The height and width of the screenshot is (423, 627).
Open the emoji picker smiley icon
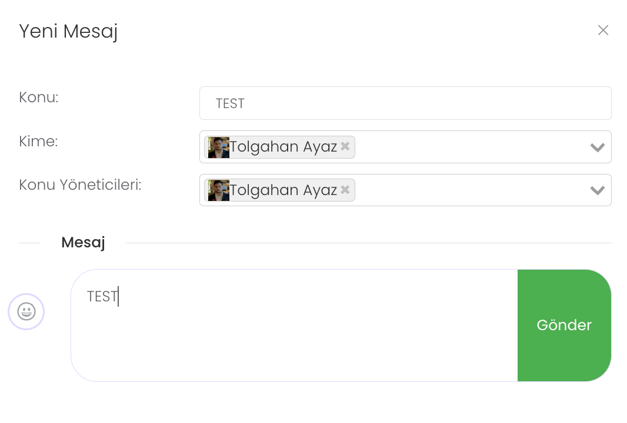pos(26,311)
